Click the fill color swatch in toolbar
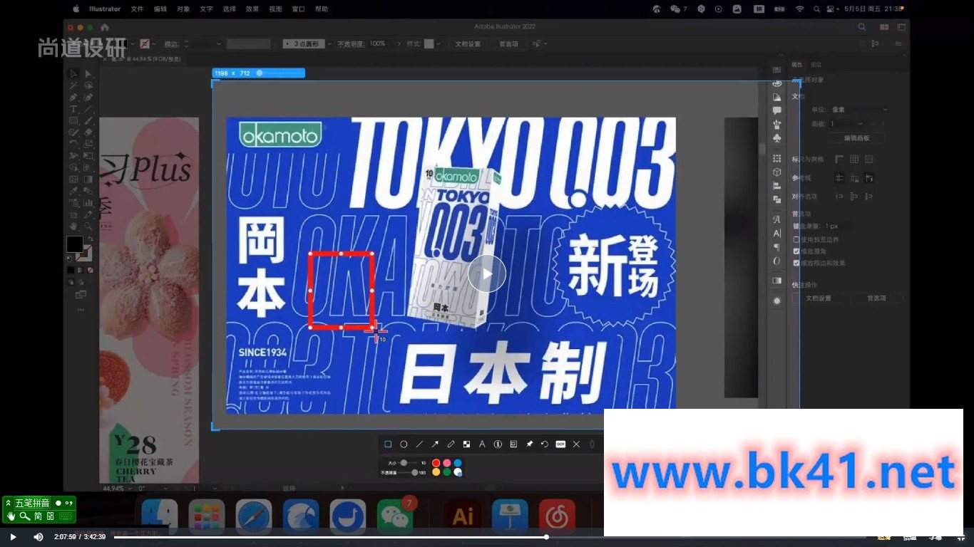 click(x=74, y=244)
